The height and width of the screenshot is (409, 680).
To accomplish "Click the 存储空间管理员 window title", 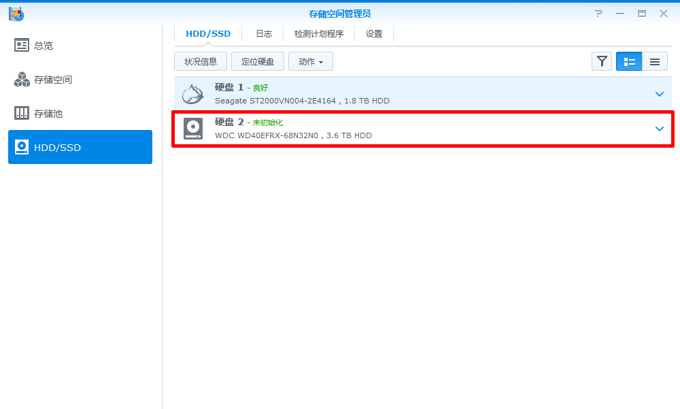I will click(x=340, y=14).
